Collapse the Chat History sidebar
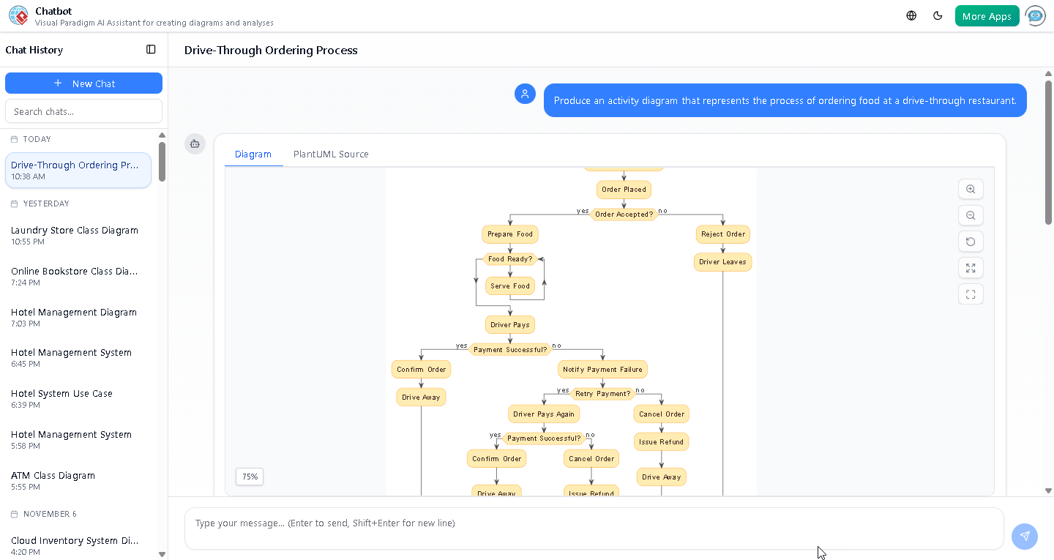The image size is (1054, 560). click(151, 49)
